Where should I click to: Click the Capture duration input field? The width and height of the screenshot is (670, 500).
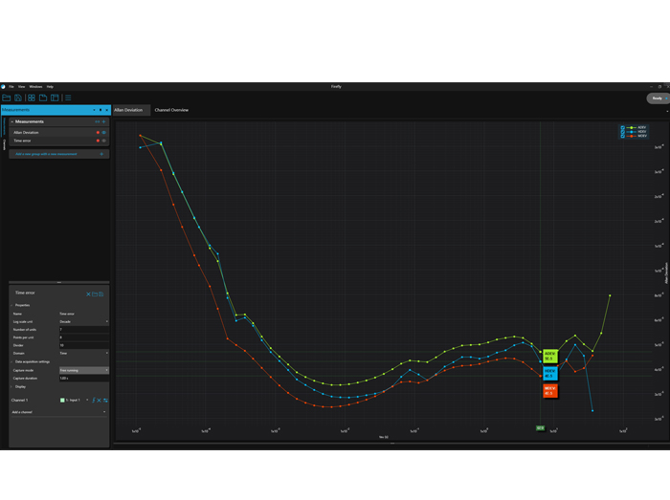coord(82,378)
